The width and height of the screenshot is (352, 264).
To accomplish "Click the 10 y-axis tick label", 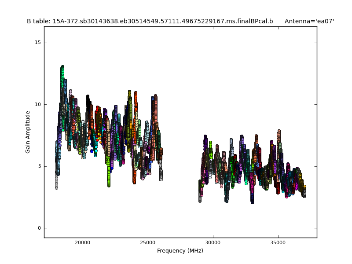I will pos(38,104).
